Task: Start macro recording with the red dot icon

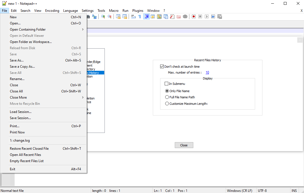Action: pos(194,17)
